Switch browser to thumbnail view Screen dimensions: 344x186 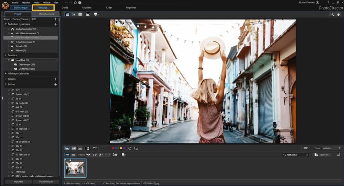[x=67, y=155]
